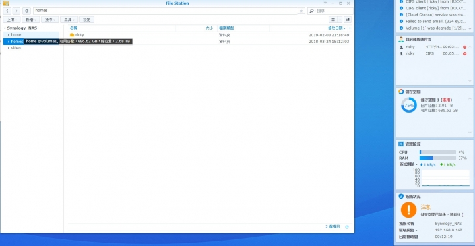Click info icon beside Failed to send email

[402, 21]
